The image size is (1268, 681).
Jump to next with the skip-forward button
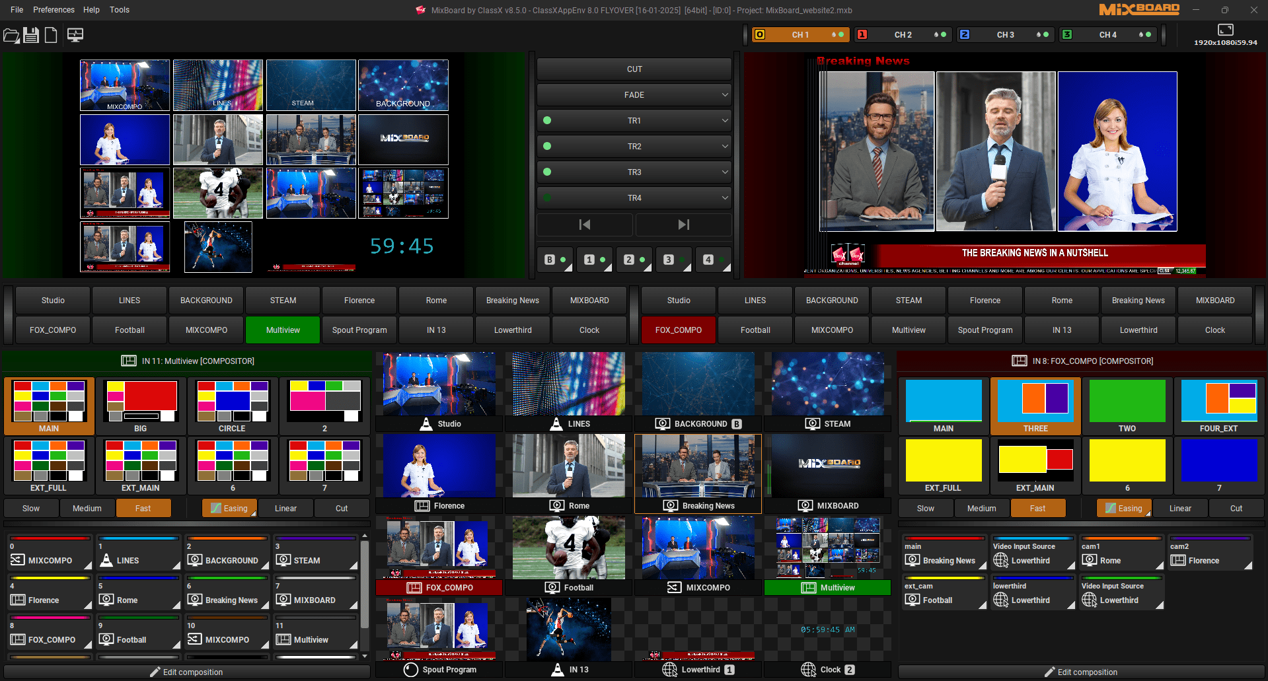[683, 225]
